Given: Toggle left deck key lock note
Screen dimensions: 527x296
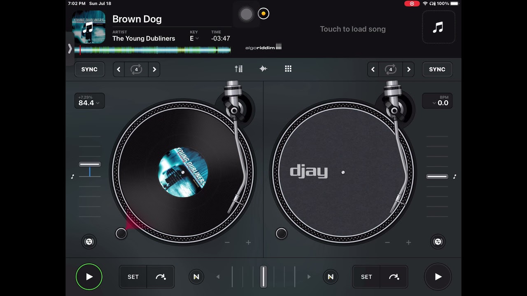Looking at the screenshot, I should [72, 176].
